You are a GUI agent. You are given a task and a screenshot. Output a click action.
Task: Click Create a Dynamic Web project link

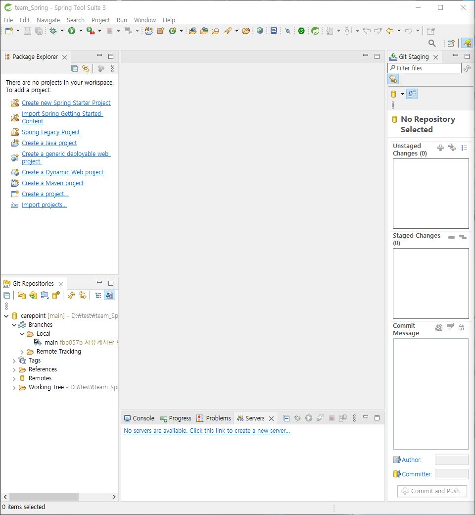coord(63,172)
